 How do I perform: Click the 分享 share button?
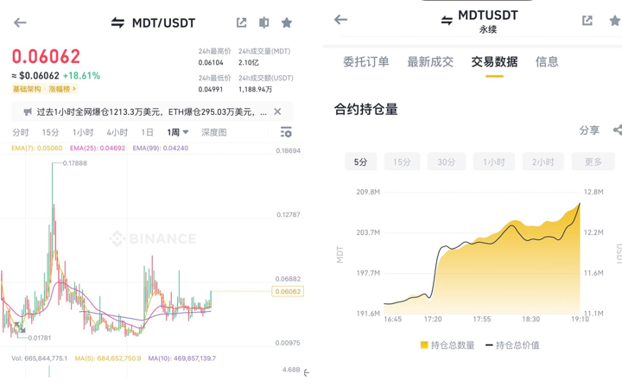point(589,130)
